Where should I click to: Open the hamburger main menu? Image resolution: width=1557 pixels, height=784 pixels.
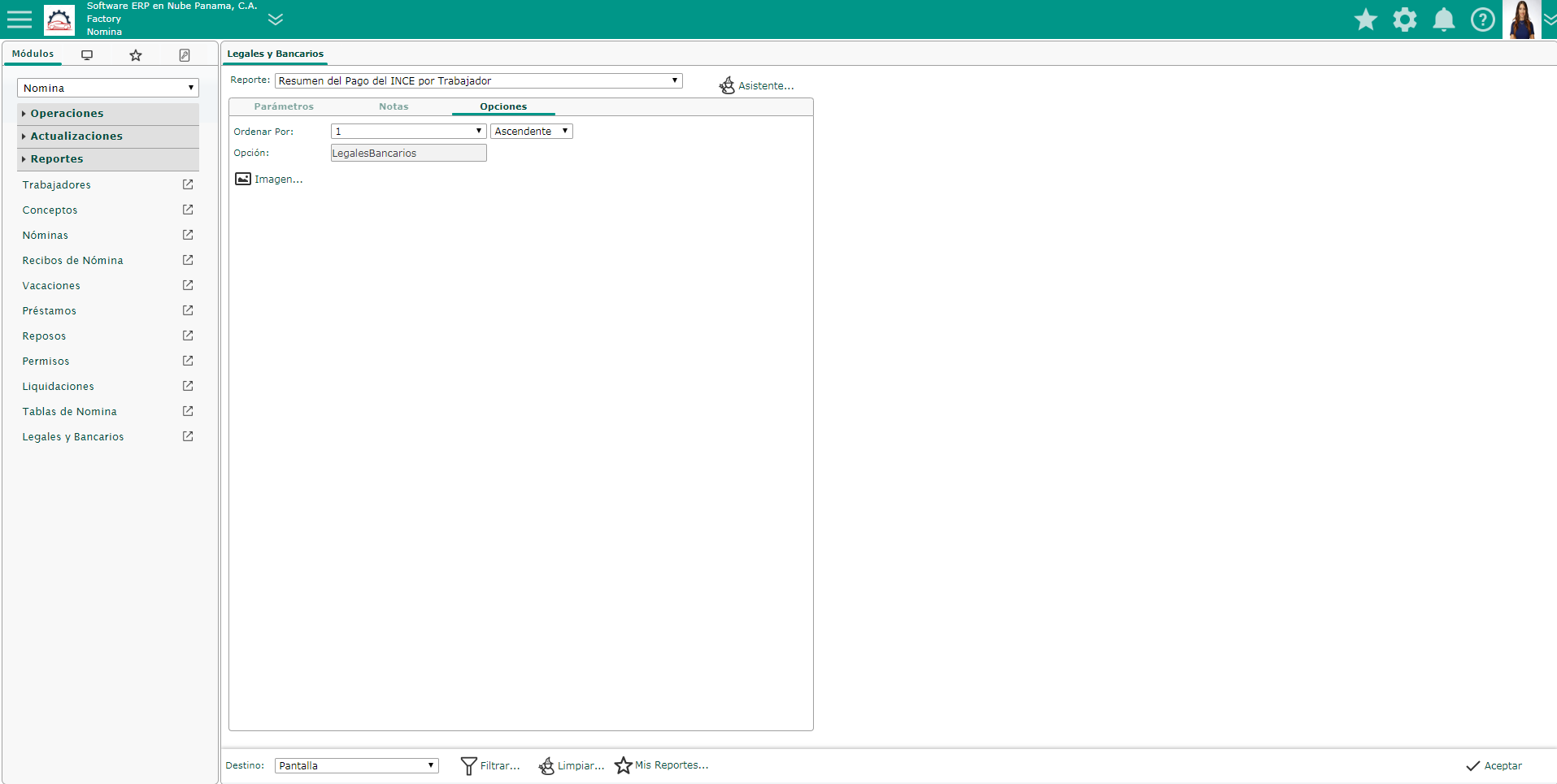[x=20, y=19]
